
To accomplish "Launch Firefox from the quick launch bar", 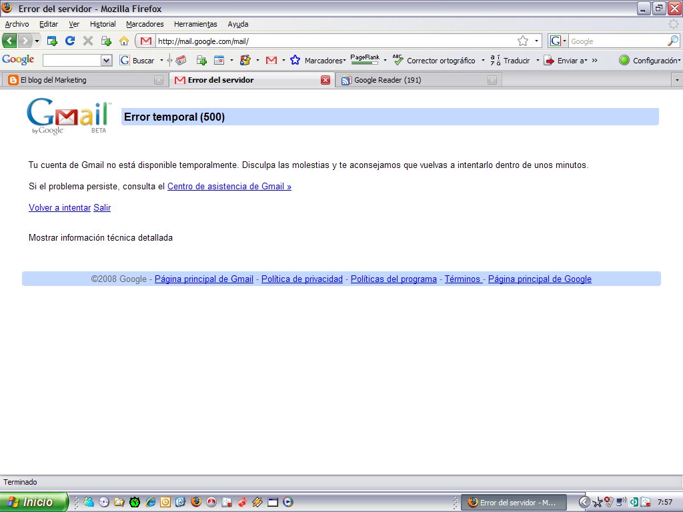I will [196, 502].
